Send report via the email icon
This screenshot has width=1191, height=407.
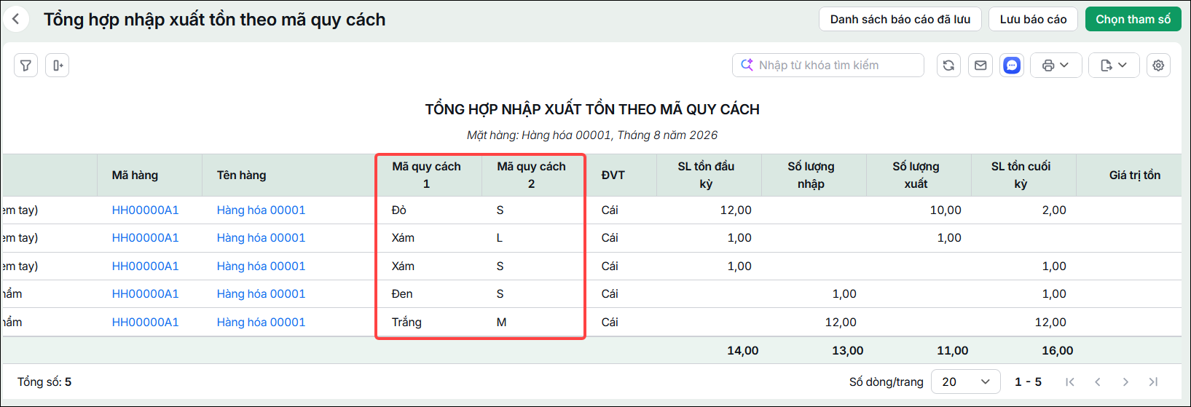pos(980,66)
